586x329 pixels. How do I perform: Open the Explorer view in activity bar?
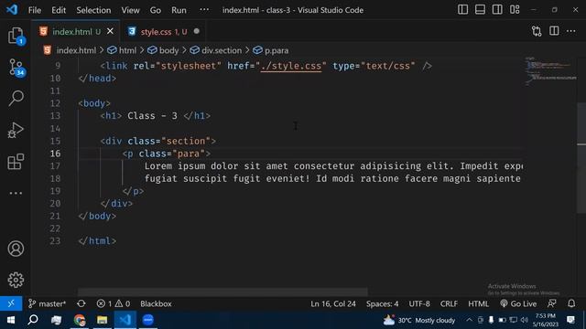pyautogui.click(x=16, y=36)
